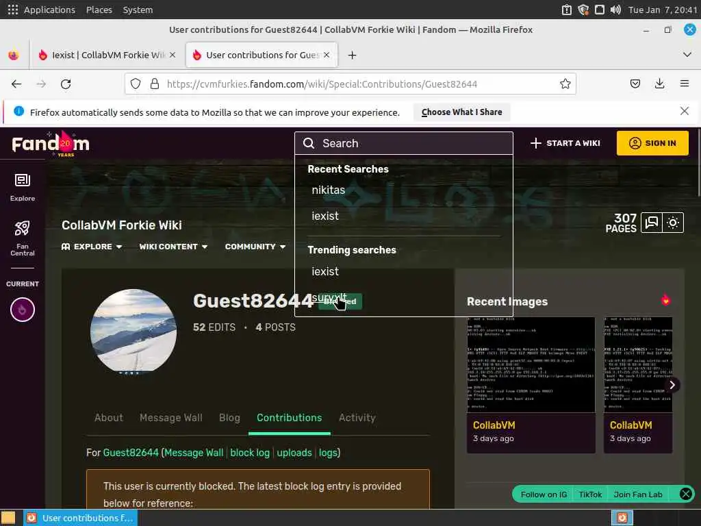Open the discussions speech bubble icon

click(652, 223)
